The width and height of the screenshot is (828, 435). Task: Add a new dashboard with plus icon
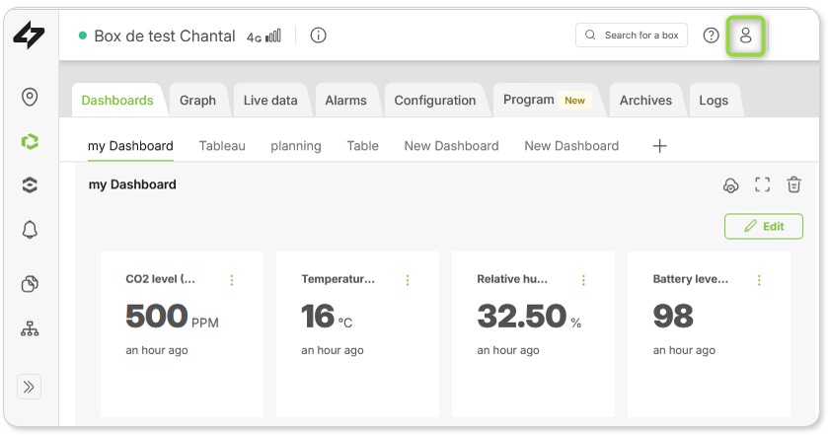pos(659,146)
